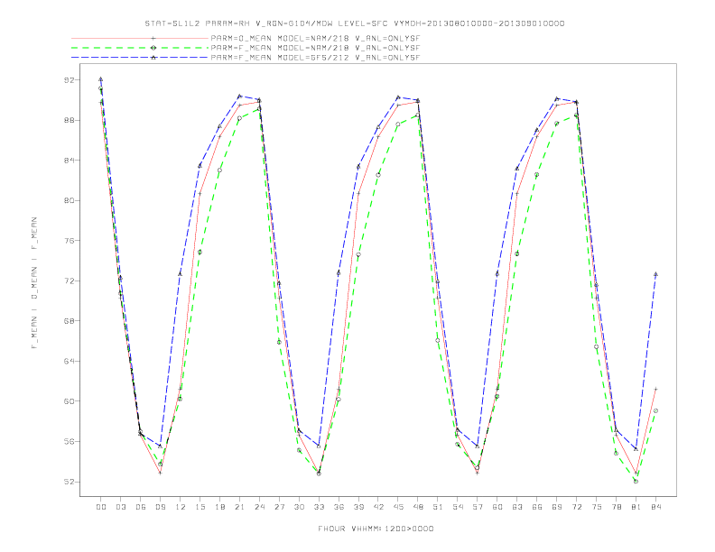The image size is (715, 552).
Task: Click x-axis tick label 48
Action: tap(418, 507)
